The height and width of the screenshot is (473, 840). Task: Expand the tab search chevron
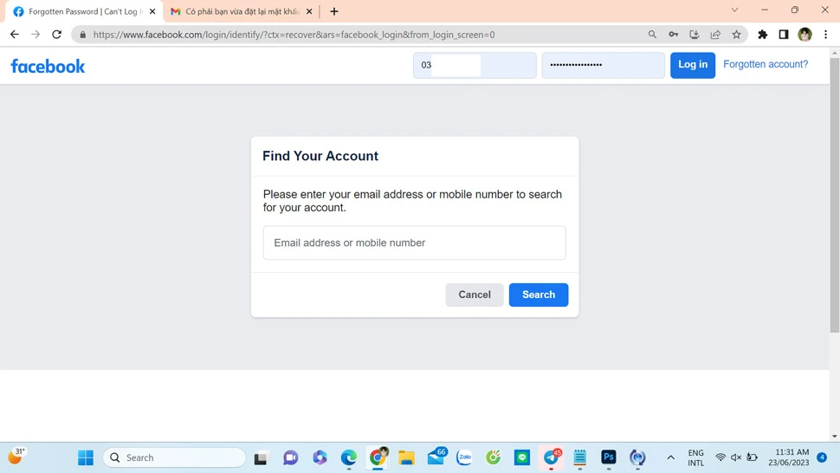click(x=734, y=10)
